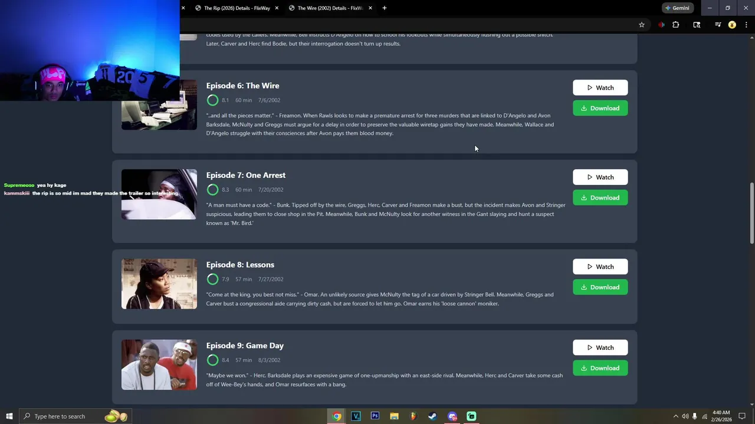Screen dimensions: 755x424
Task: Click the page vertical scrollbar thumb
Action: click(x=751, y=213)
